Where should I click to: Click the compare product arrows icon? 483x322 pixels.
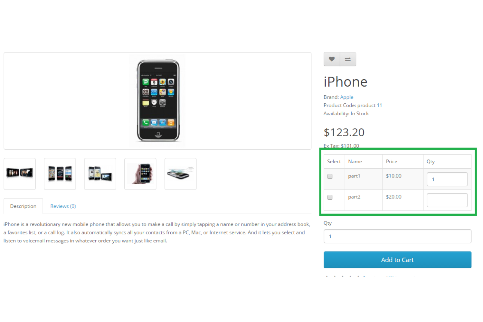tap(348, 59)
